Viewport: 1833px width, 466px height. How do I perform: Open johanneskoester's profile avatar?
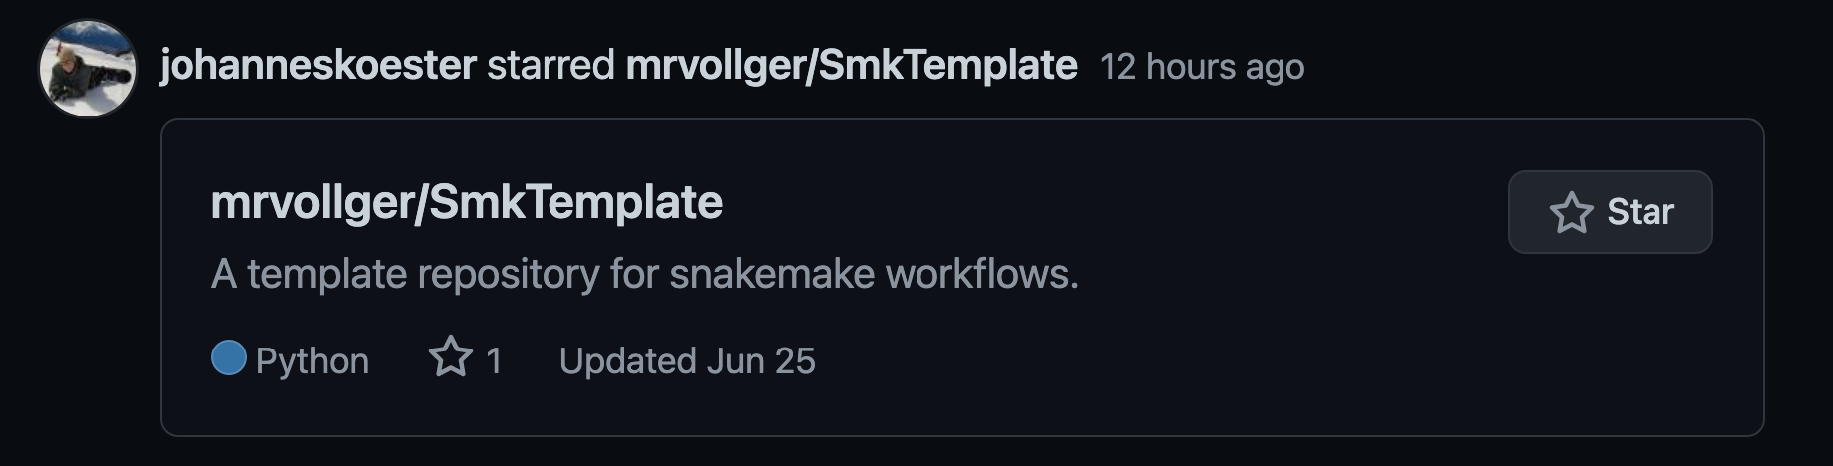click(88, 69)
